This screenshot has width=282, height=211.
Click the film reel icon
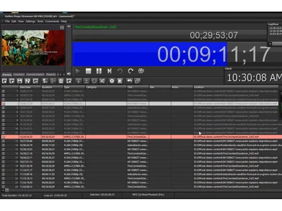(141, 71)
